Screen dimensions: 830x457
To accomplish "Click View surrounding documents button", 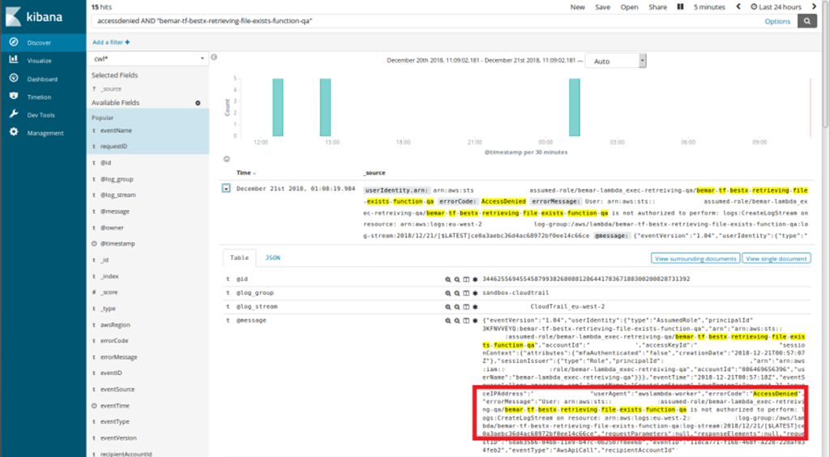I will (695, 258).
